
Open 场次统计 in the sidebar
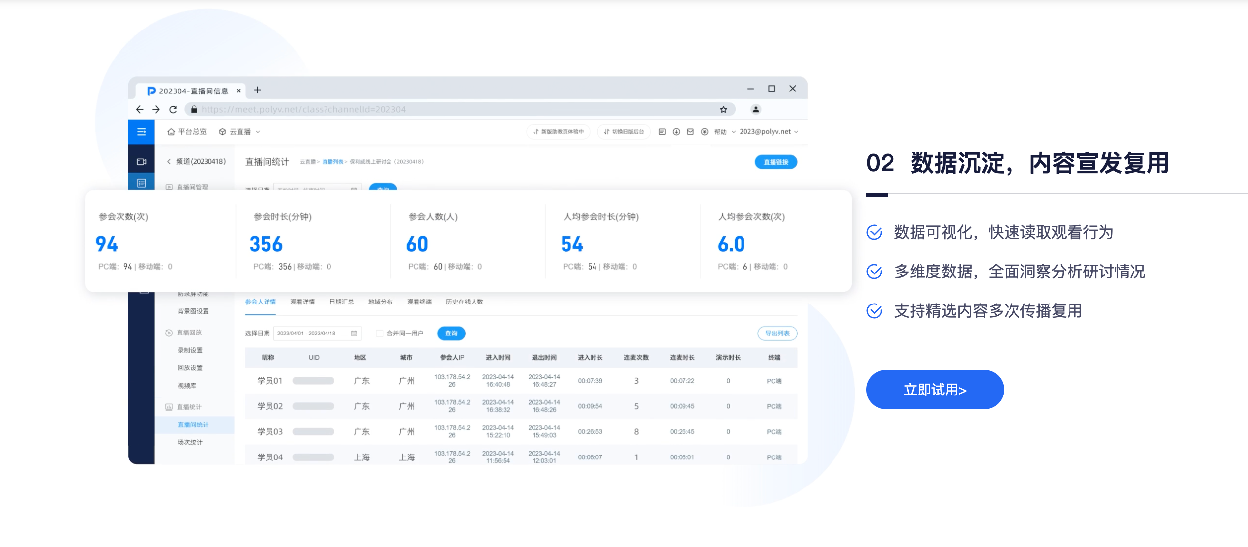tap(190, 443)
